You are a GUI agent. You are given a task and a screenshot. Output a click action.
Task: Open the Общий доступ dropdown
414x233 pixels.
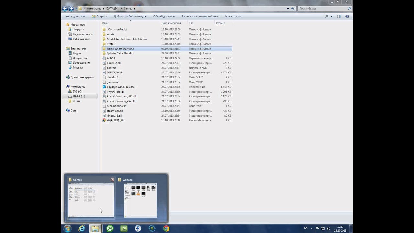[164, 16]
